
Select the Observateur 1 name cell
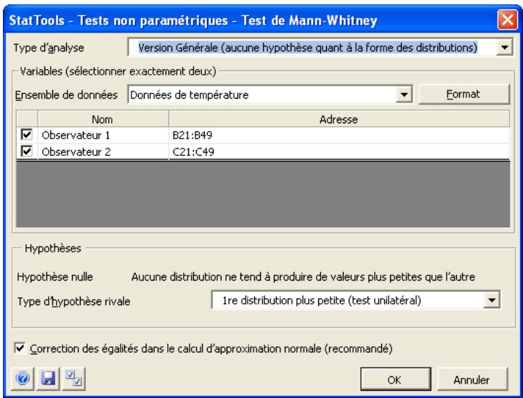pos(103,135)
